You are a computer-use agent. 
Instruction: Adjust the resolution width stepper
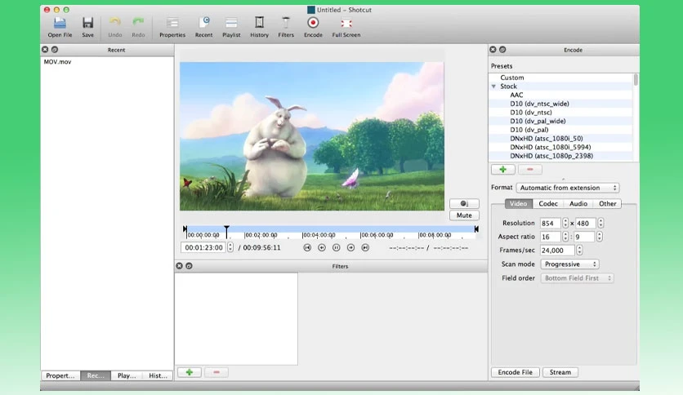tap(565, 223)
